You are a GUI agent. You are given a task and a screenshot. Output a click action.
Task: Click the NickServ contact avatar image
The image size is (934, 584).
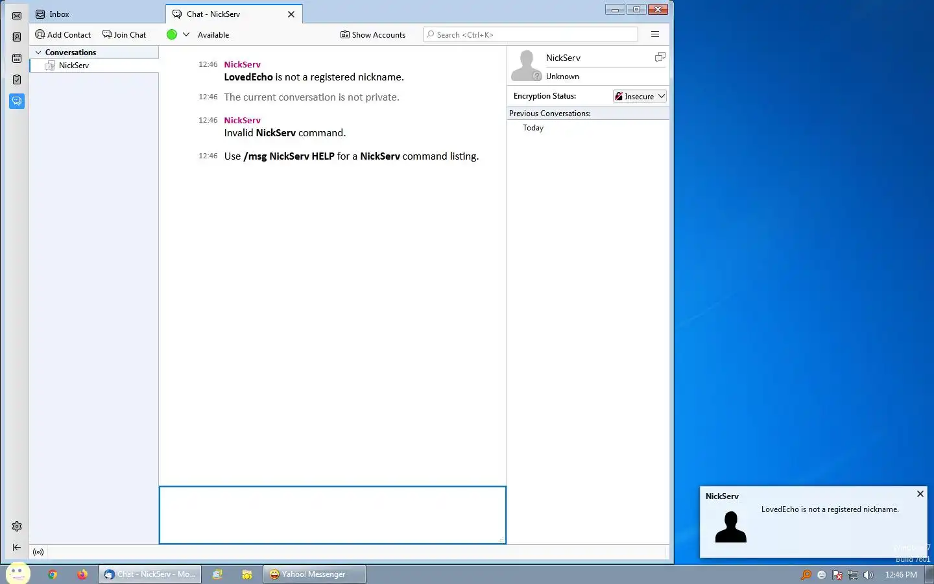(526, 66)
